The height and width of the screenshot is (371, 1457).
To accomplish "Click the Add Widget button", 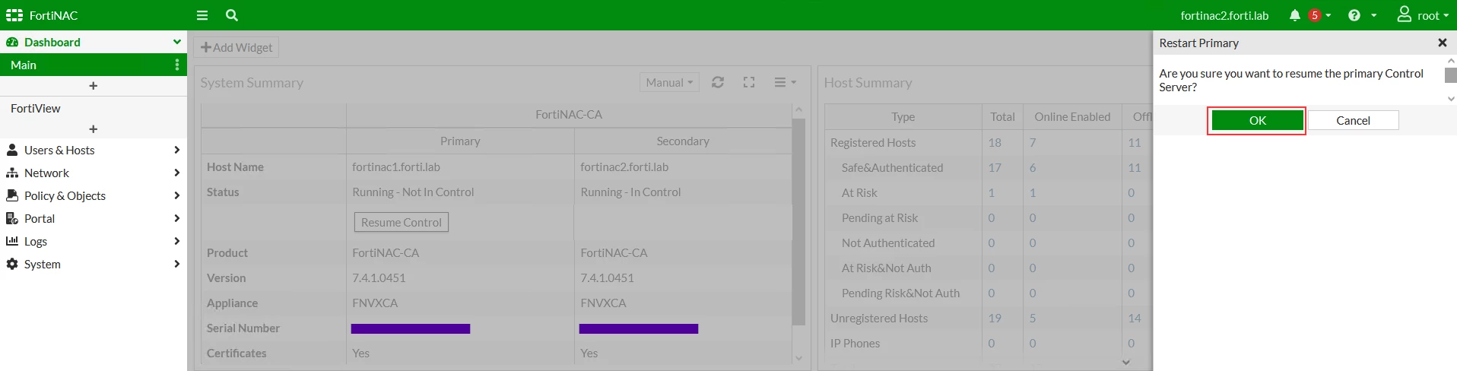I will pos(236,47).
